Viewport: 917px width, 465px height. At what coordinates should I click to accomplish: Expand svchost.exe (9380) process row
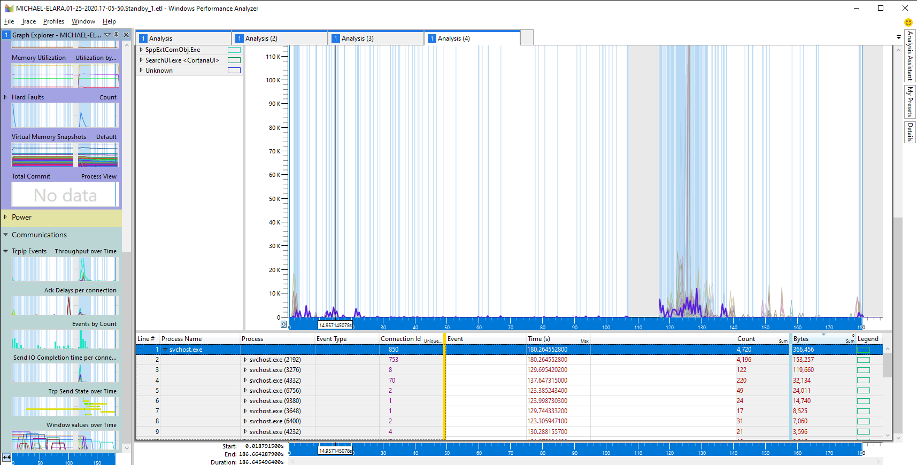pos(245,400)
